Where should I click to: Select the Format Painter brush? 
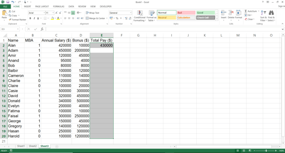point(17,20)
